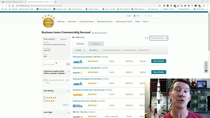Close the Commercial Property Loan Calc tab
Viewport: 210px width, 118px height.
point(25,2)
